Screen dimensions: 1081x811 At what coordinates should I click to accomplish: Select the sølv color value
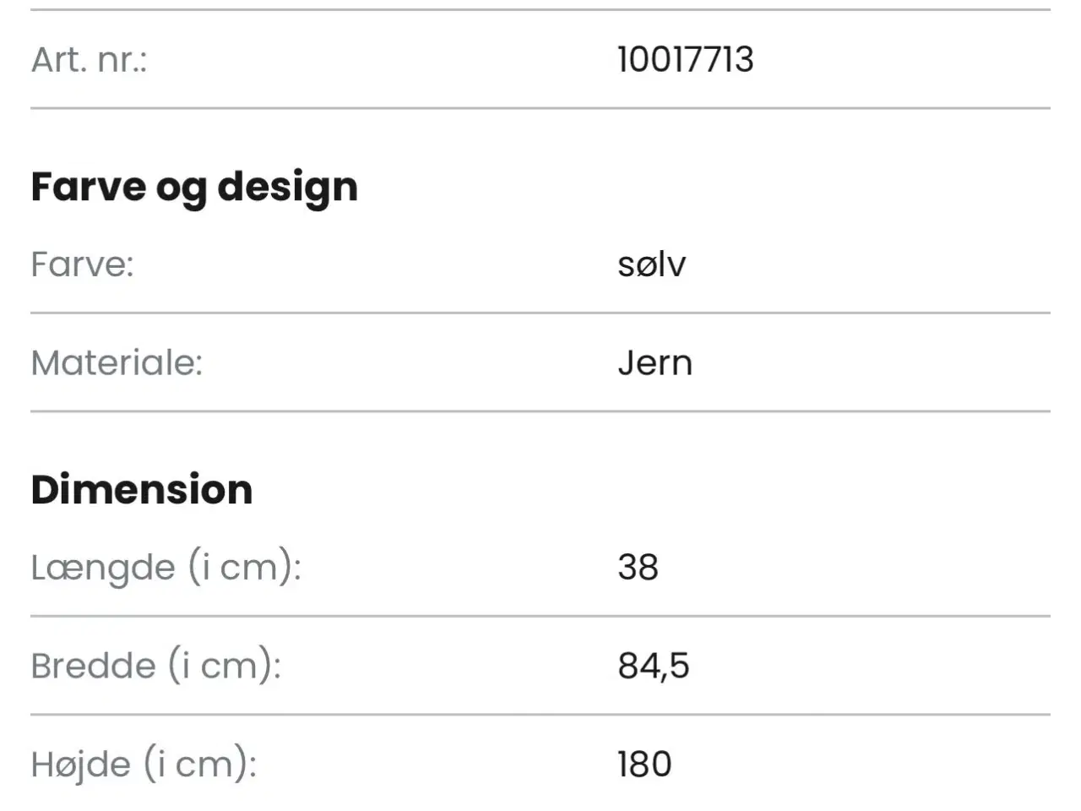click(651, 264)
